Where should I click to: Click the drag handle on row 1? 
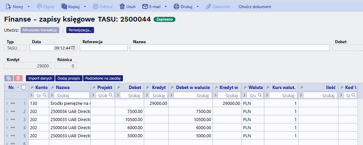pyautogui.click(x=7, y=104)
